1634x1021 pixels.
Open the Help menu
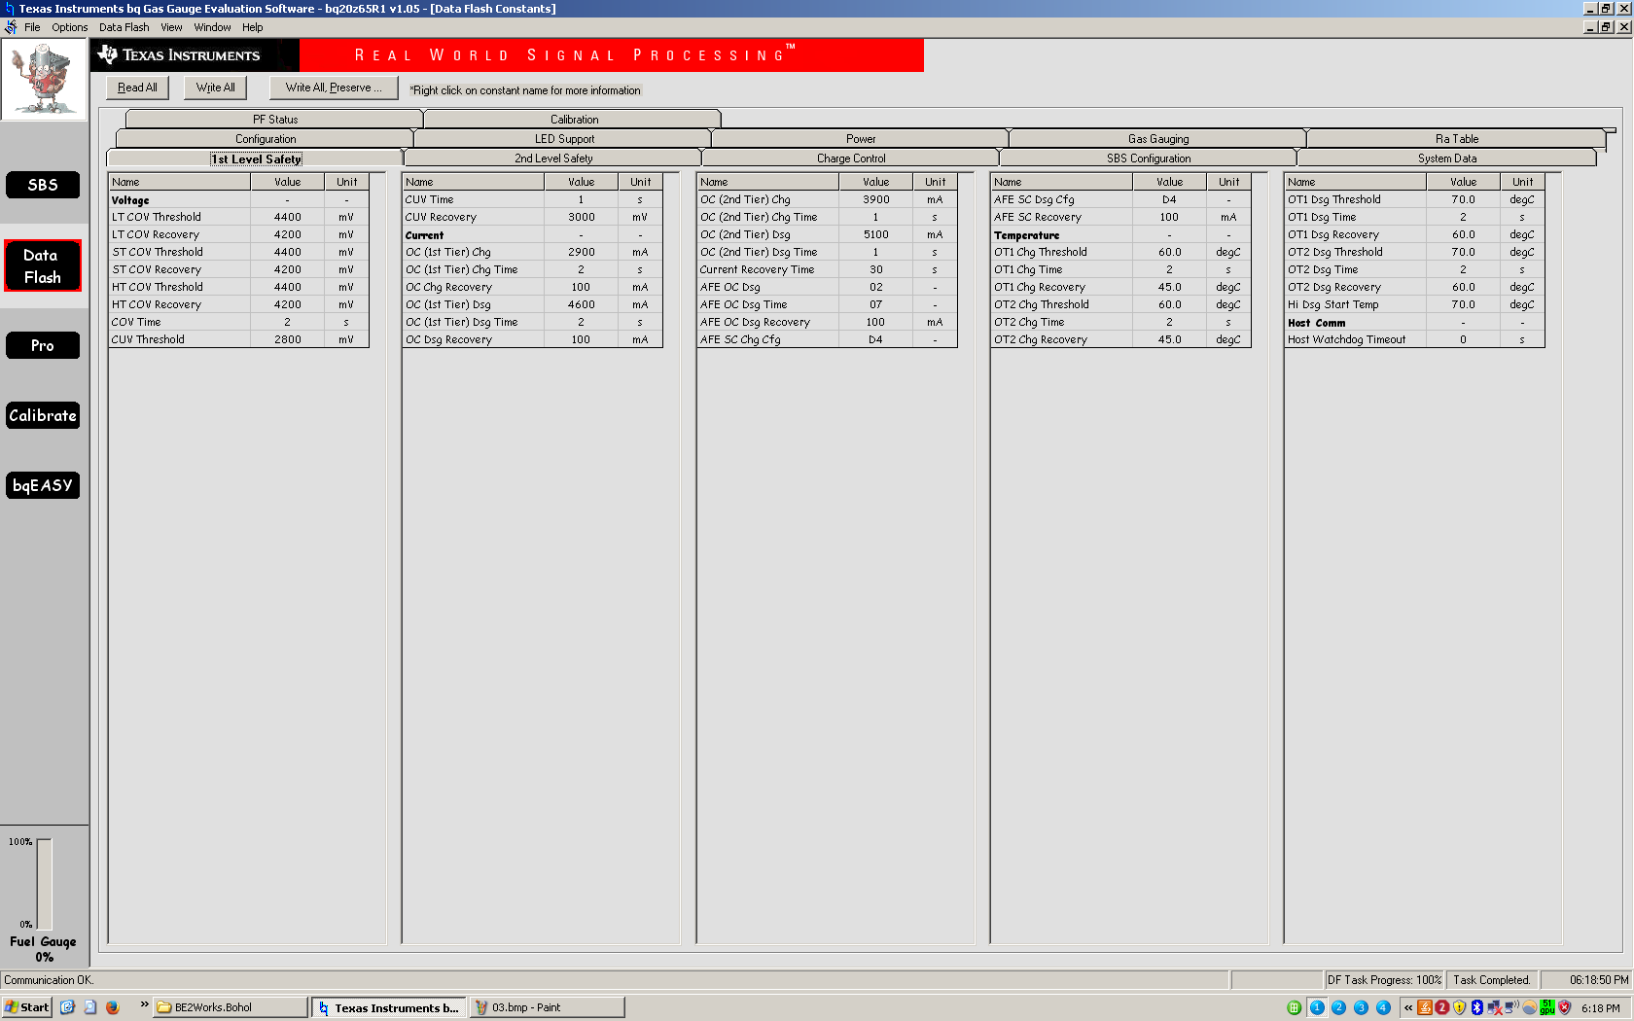click(x=253, y=27)
